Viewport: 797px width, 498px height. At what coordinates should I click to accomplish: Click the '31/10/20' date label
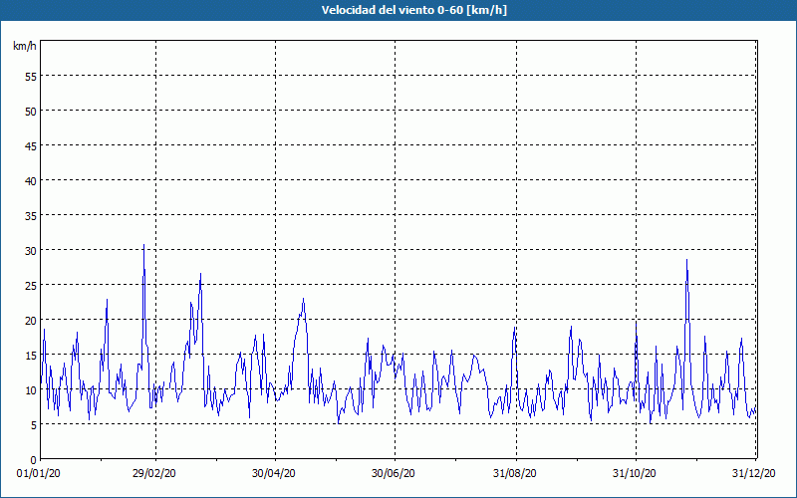click(634, 473)
